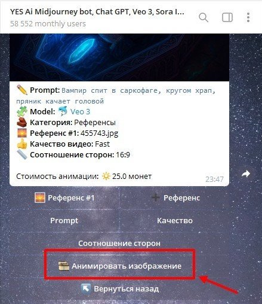The width and height of the screenshot is (262, 304).
Task: Click the chat title YES Ai Midjourney bot
Action: tap(97, 12)
